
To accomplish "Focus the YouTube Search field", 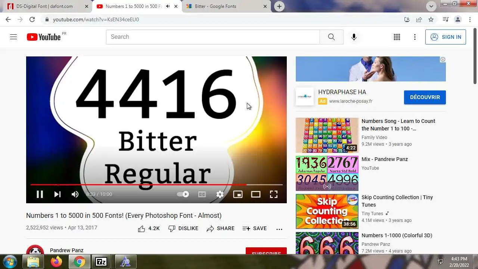I will point(213,37).
